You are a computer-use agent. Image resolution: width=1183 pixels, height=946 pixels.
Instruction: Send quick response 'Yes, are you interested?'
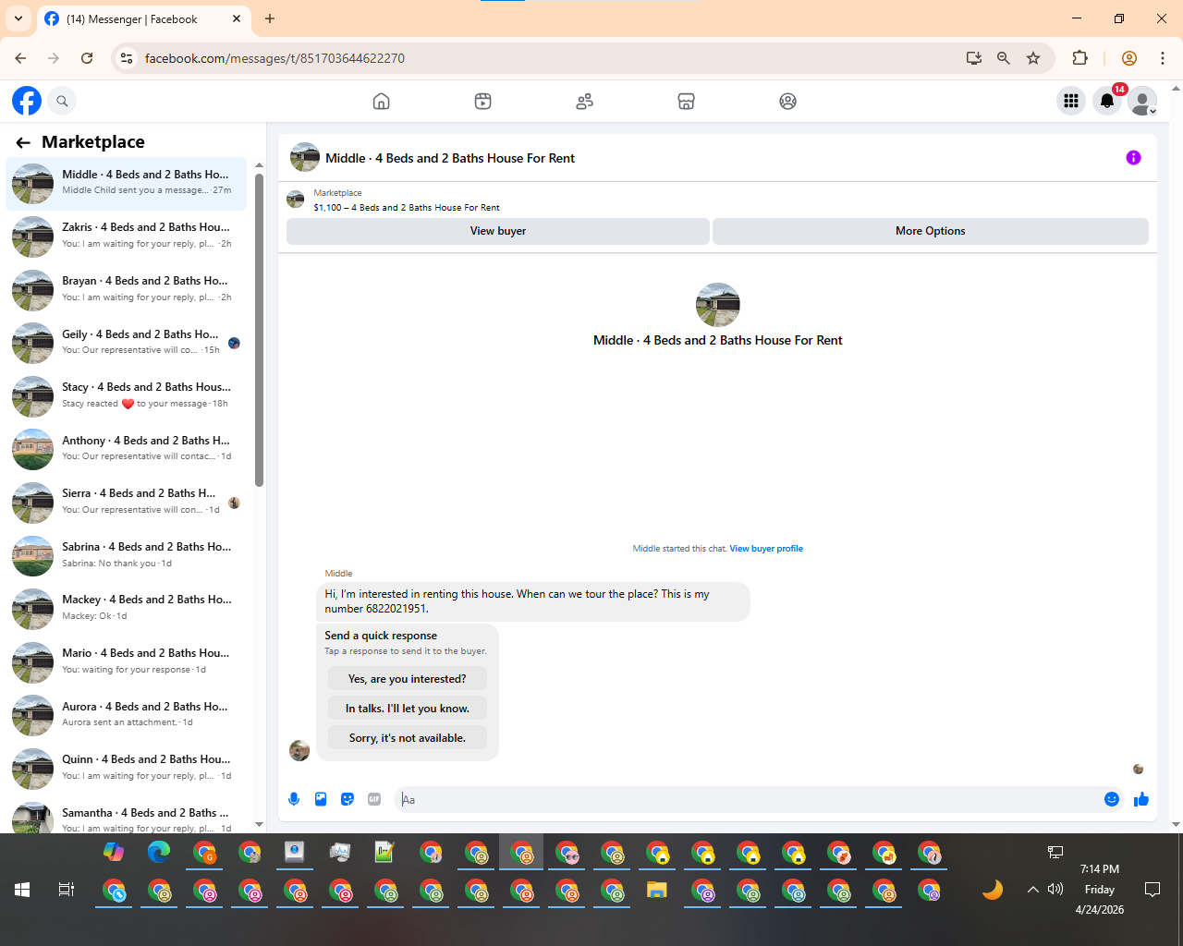point(408,679)
